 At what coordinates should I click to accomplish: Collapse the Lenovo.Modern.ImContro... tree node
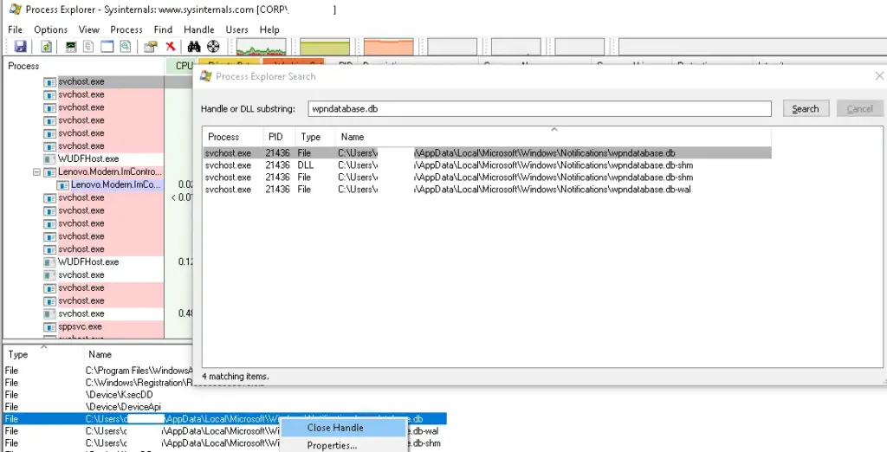[x=36, y=171]
